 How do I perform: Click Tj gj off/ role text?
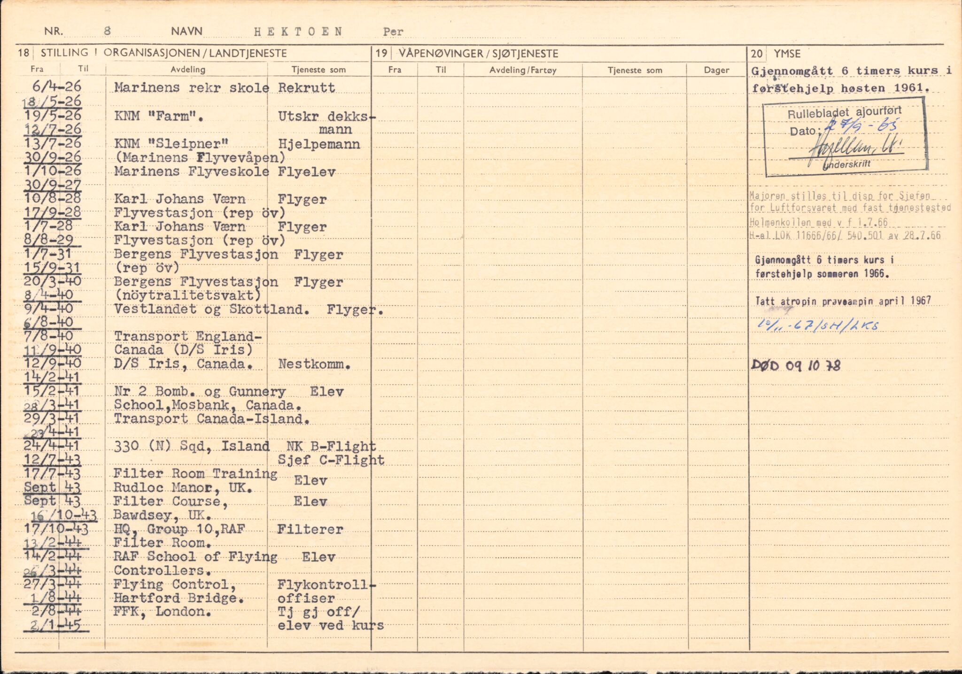(x=318, y=612)
